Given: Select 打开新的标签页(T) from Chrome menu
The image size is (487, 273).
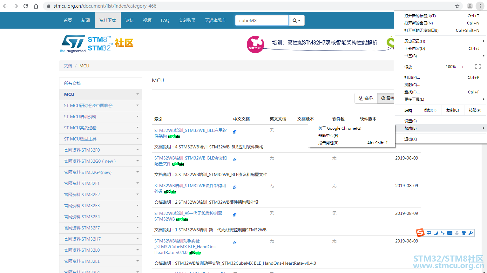Looking at the screenshot, I should coord(440,16).
